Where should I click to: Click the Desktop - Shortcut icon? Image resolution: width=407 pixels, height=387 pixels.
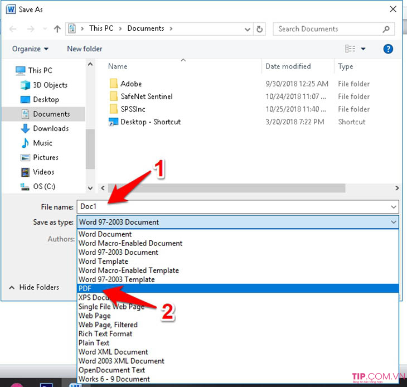tap(113, 122)
